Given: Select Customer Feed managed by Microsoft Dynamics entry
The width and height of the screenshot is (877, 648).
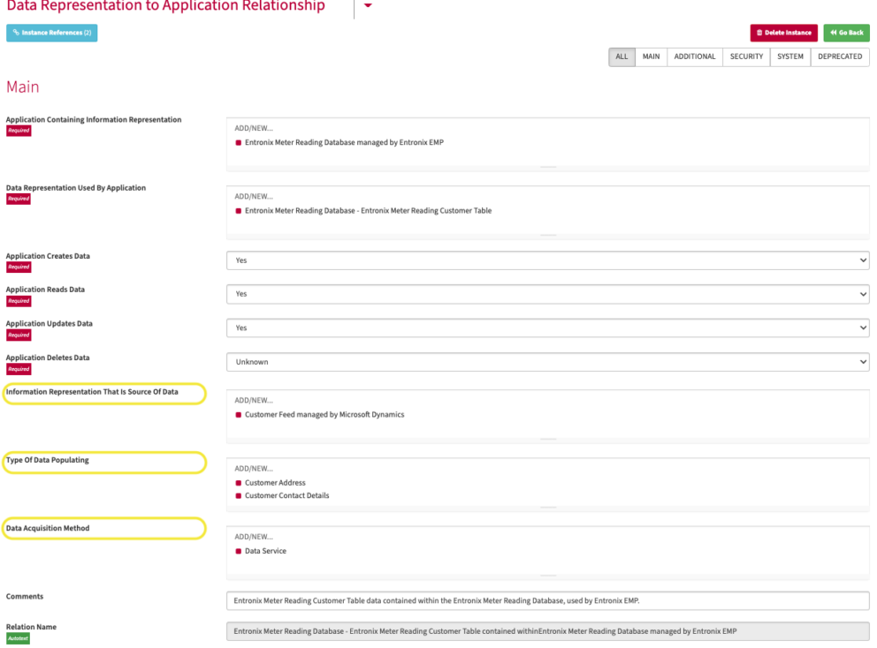Looking at the screenshot, I should pyautogui.click(x=324, y=415).
